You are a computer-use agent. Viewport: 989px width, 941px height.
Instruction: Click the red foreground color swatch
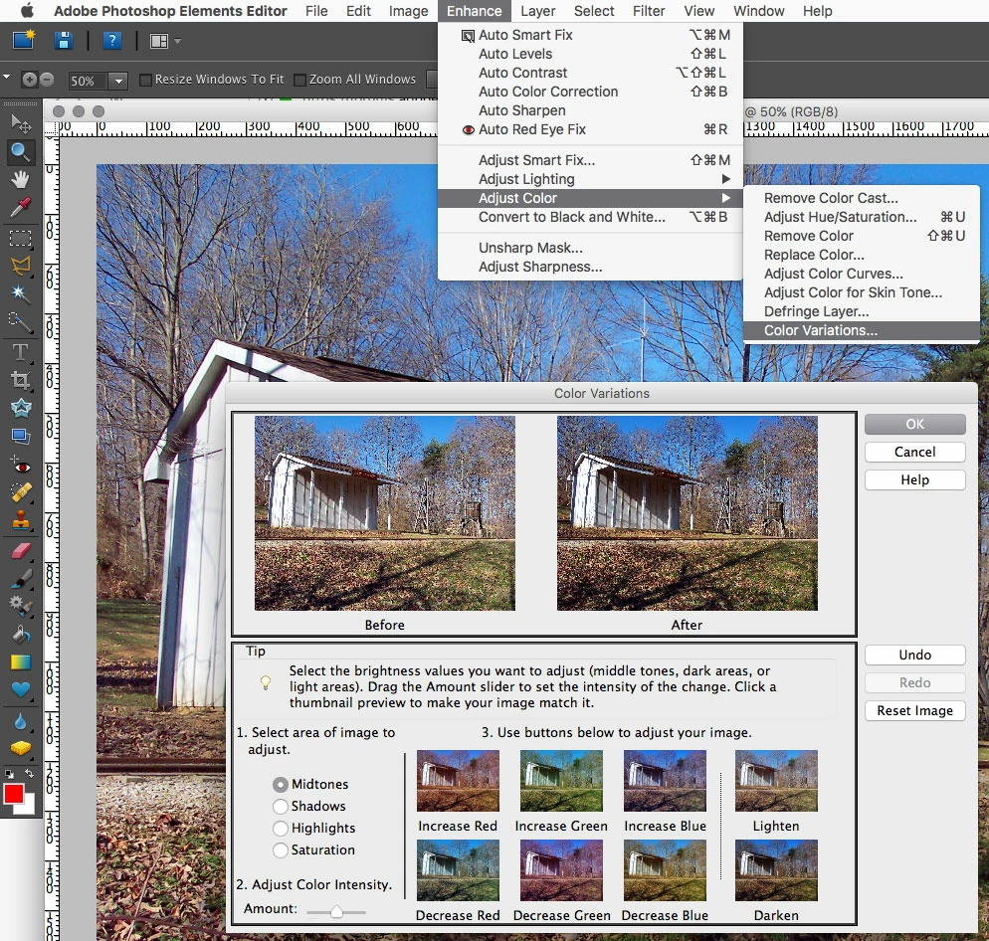pos(14,794)
